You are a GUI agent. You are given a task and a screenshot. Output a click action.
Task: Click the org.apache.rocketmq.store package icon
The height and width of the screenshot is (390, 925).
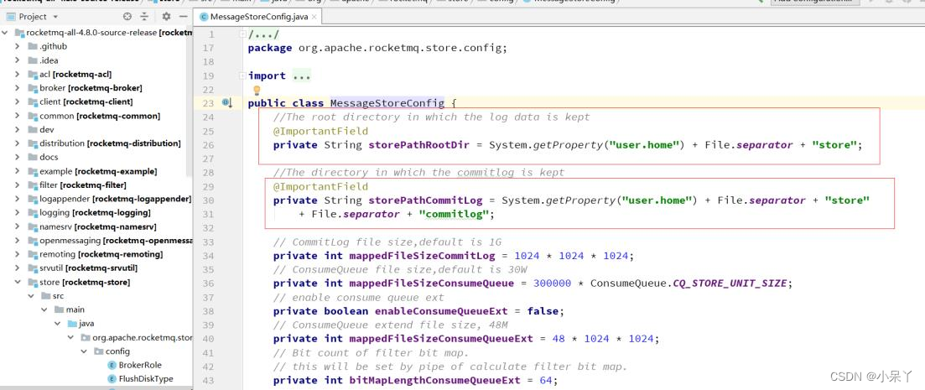(86, 337)
